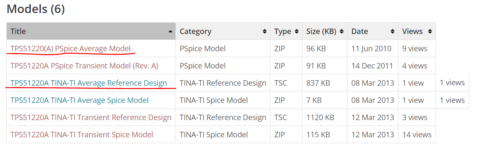Click Category column sort arrows icon
The width and height of the screenshot is (486, 152).
tap(264, 31)
